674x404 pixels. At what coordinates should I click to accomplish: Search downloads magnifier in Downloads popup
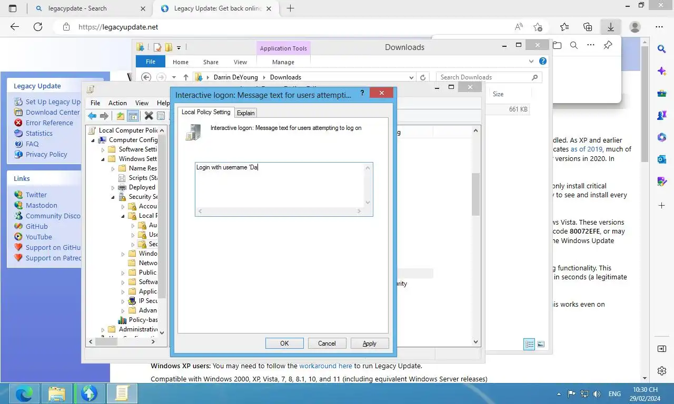click(574, 45)
